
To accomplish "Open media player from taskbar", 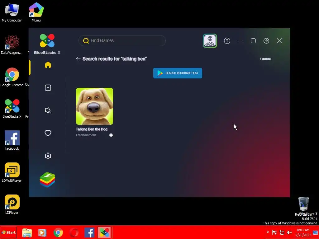I will coord(42,233).
